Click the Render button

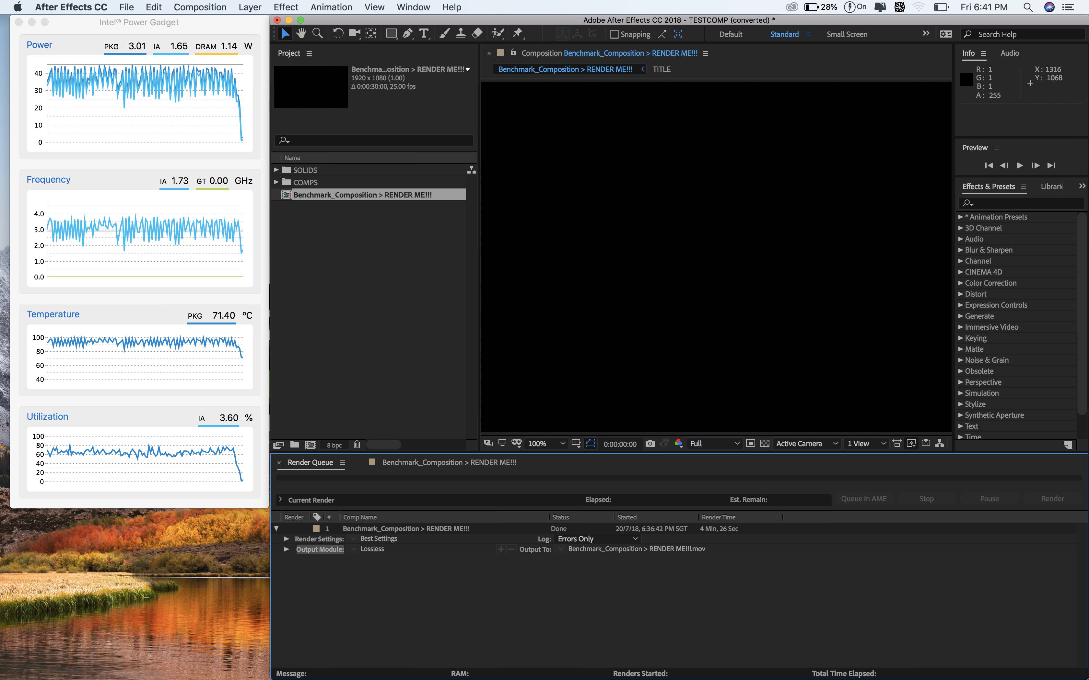click(x=1052, y=499)
